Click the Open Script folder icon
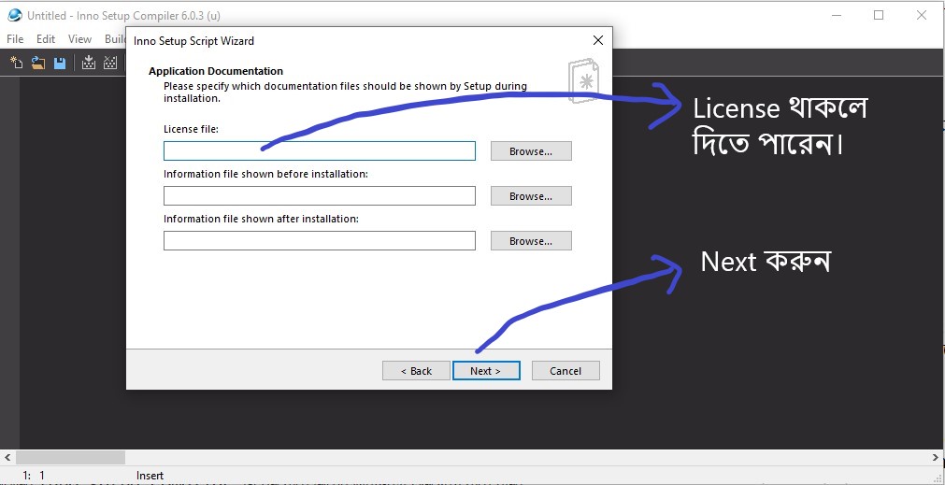The height and width of the screenshot is (485, 945). click(x=38, y=63)
